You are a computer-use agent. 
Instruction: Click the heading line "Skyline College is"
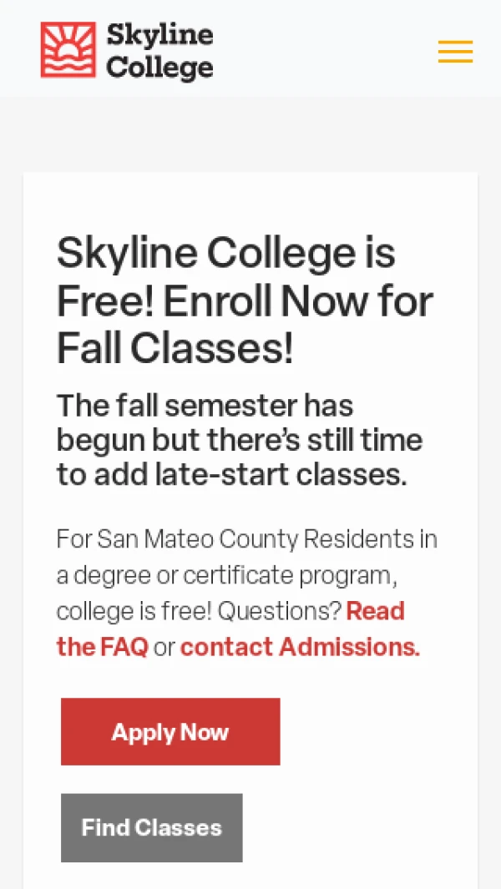225,252
